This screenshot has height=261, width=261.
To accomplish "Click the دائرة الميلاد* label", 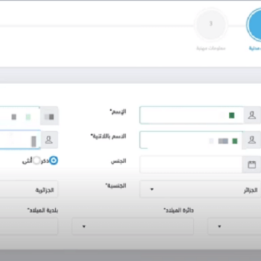I will point(179,210).
